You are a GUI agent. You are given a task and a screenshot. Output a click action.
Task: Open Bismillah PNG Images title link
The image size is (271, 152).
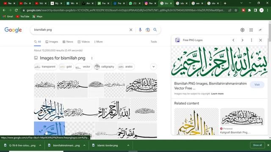click(x=210, y=86)
